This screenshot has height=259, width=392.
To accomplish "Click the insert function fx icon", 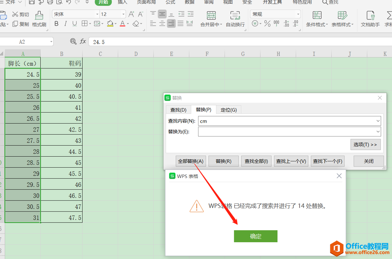I will 83,41.
